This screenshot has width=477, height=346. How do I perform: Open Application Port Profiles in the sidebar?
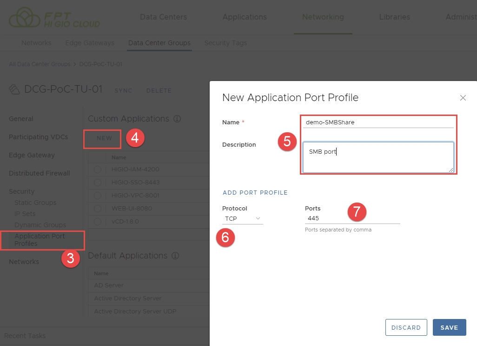(40, 240)
